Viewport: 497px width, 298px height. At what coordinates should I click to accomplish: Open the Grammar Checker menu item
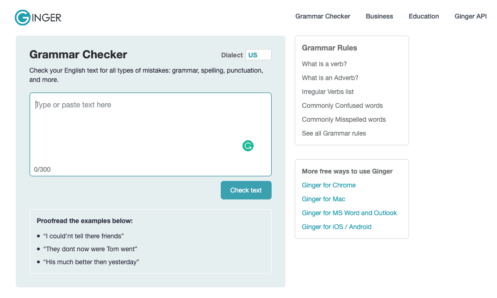click(323, 16)
